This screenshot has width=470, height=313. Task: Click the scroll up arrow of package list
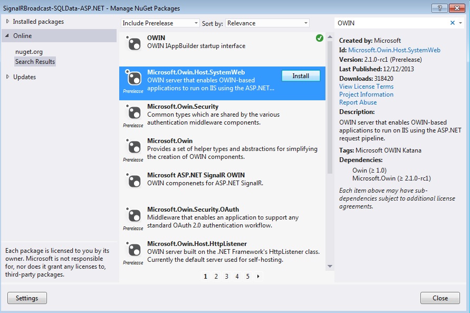[330, 37]
